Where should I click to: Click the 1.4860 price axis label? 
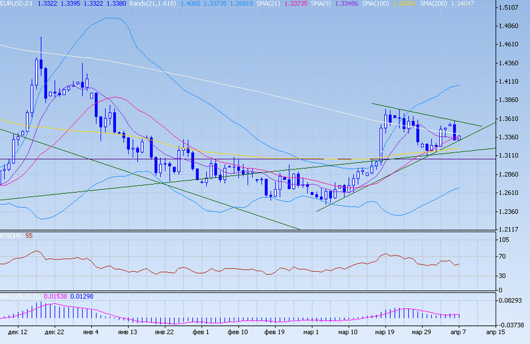514,26
